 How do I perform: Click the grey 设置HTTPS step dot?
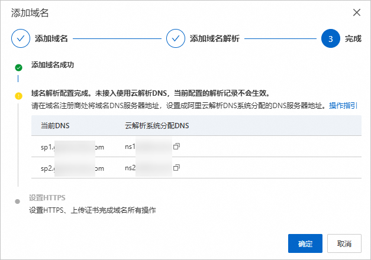[18, 201]
